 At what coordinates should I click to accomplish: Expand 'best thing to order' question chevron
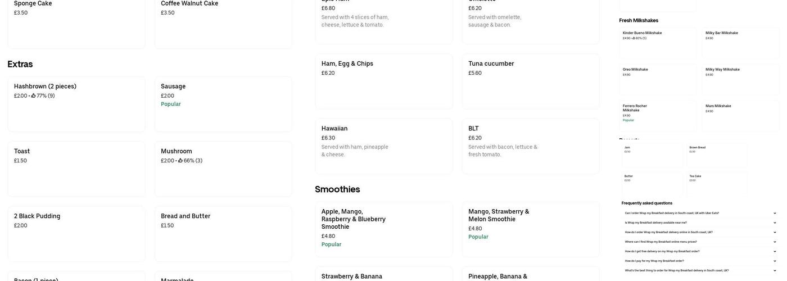[775, 270]
